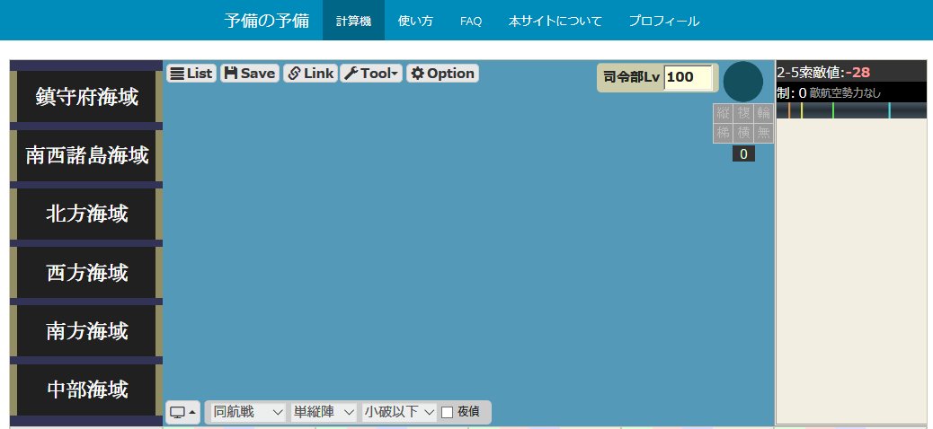Image resolution: width=933 pixels, height=429 pixels.
Task: Open the 使い方 navigation link
Action: click(x=415, y=21)
